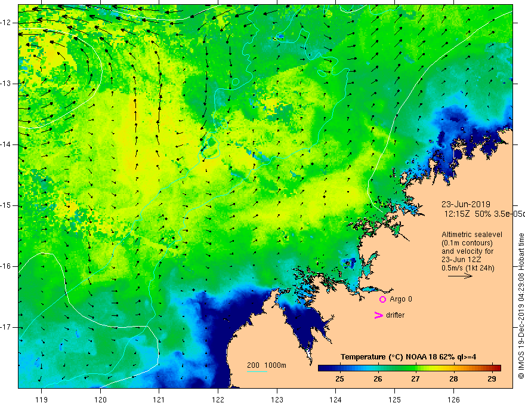The width and height of the screenshot is (525, 406).
Task: Click the 27 tick label on color bar
Action: pos(415,379)
